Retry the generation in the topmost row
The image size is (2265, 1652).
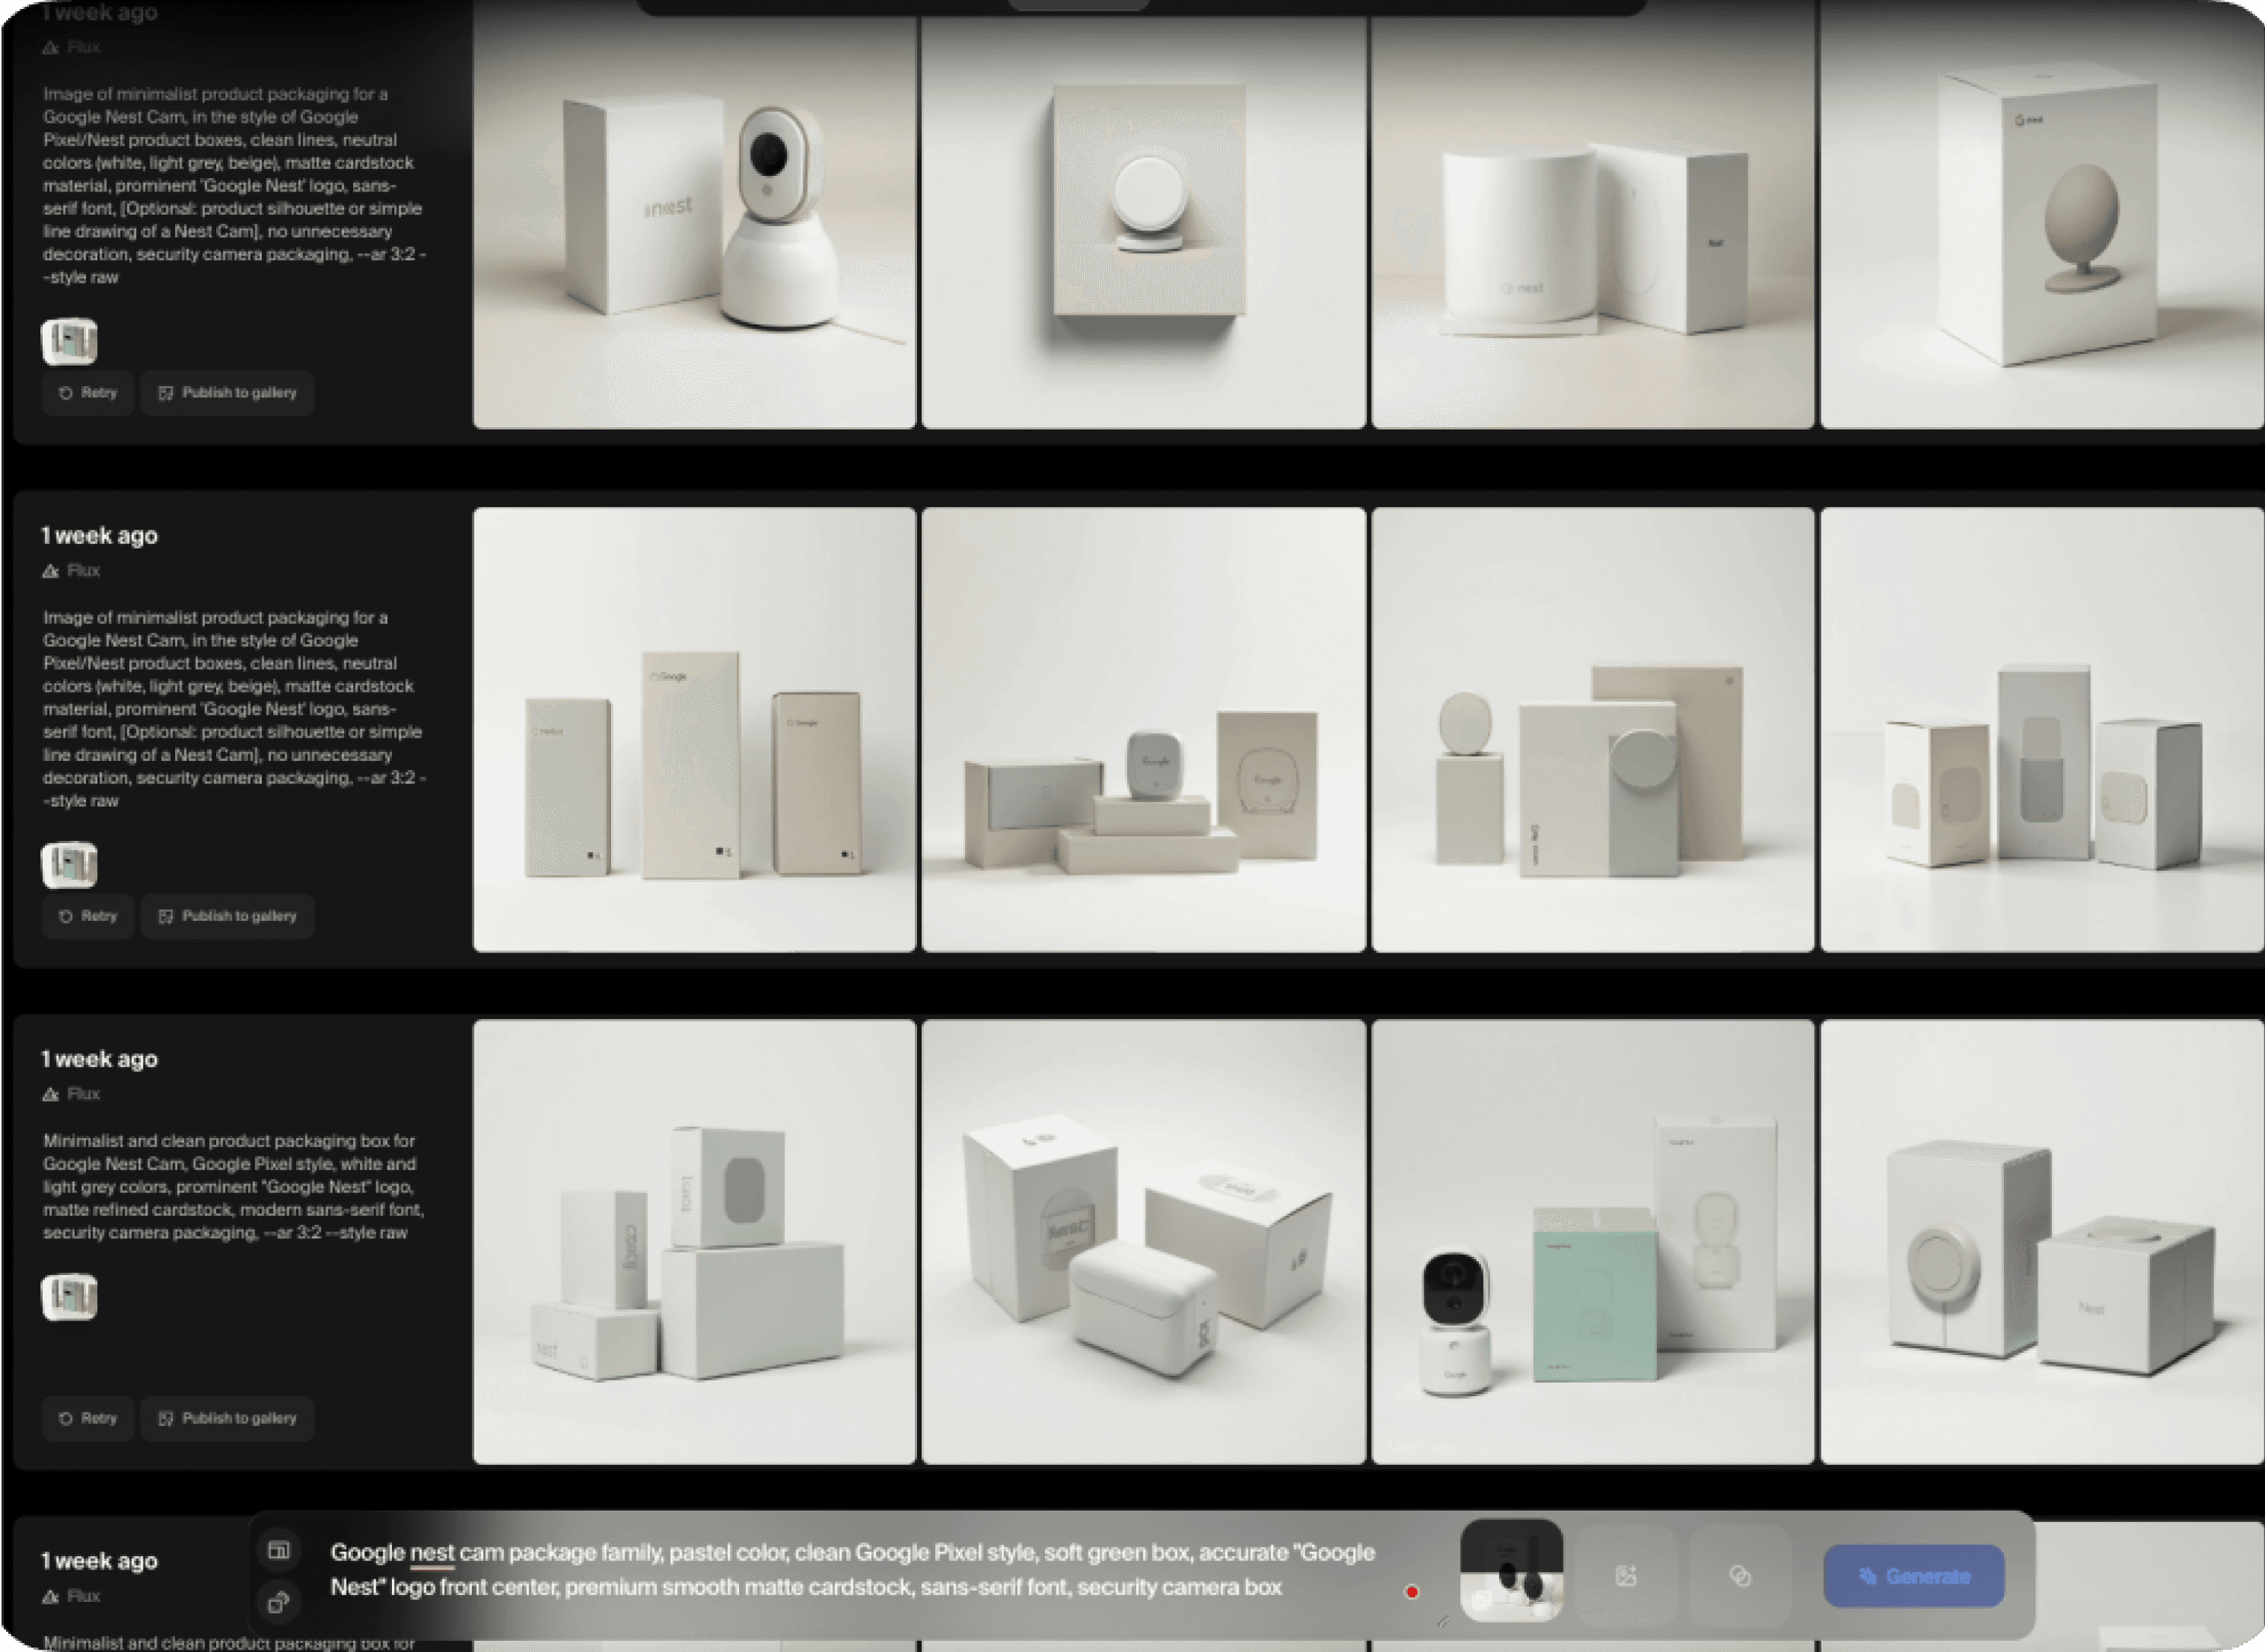[x=88, y=393]
